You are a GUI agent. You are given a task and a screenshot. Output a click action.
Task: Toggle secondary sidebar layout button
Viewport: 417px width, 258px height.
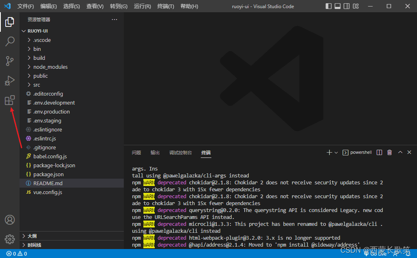[x=347, y=6]
